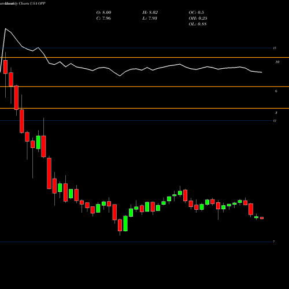The width and height of the screenshot is (289, 289).
Task: Select the open value 'O: 8.00'
Action: click(103, 13)
